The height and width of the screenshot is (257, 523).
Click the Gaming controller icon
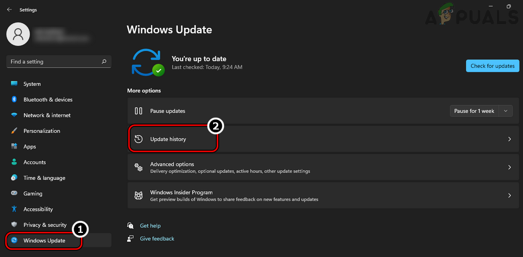[14, 194]
